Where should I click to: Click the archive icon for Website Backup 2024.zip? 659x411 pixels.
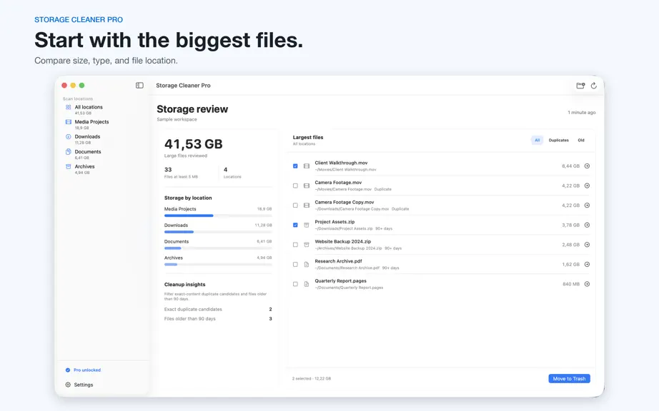point(307,245)
